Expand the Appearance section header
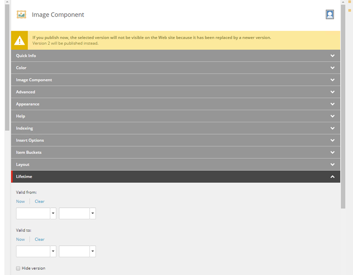This screenshot has height=275, width=353. (x=176, y=104)
